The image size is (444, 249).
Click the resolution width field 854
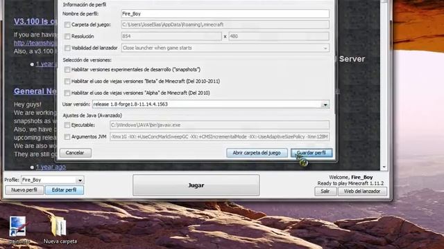coord(171,36)
